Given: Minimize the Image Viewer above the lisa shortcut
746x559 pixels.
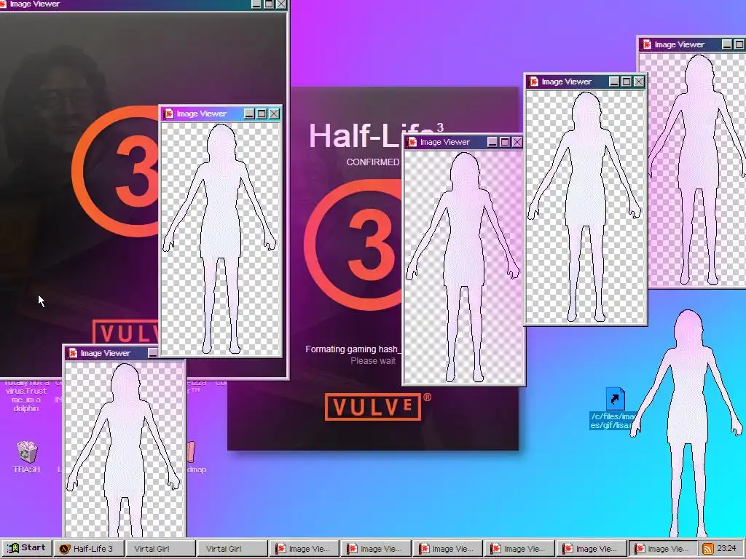Looking at the screenshot, I should (x=614, y=82).
